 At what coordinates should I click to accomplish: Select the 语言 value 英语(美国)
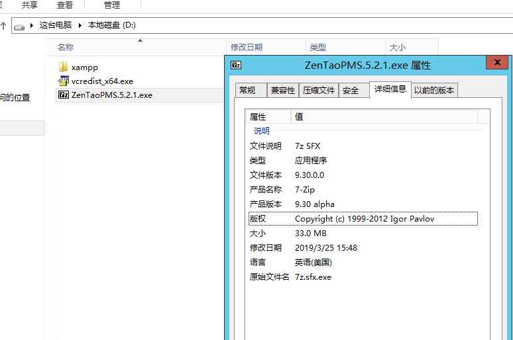(x=313, y=262)
